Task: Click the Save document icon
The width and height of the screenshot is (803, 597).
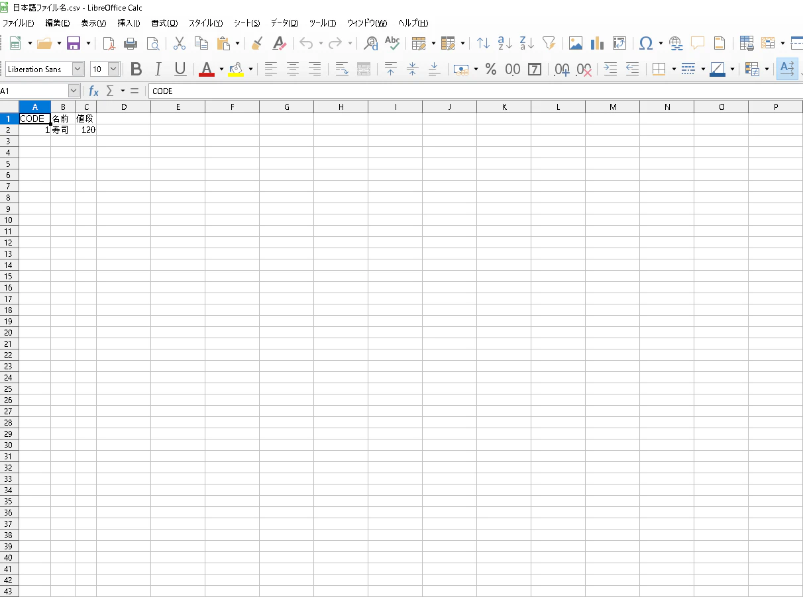Action: [74, 44]
